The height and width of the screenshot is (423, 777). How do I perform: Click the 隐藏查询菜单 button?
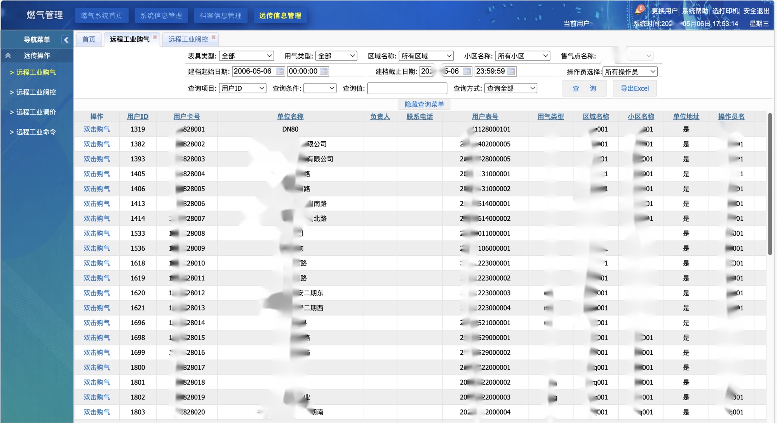click(424, 104)
